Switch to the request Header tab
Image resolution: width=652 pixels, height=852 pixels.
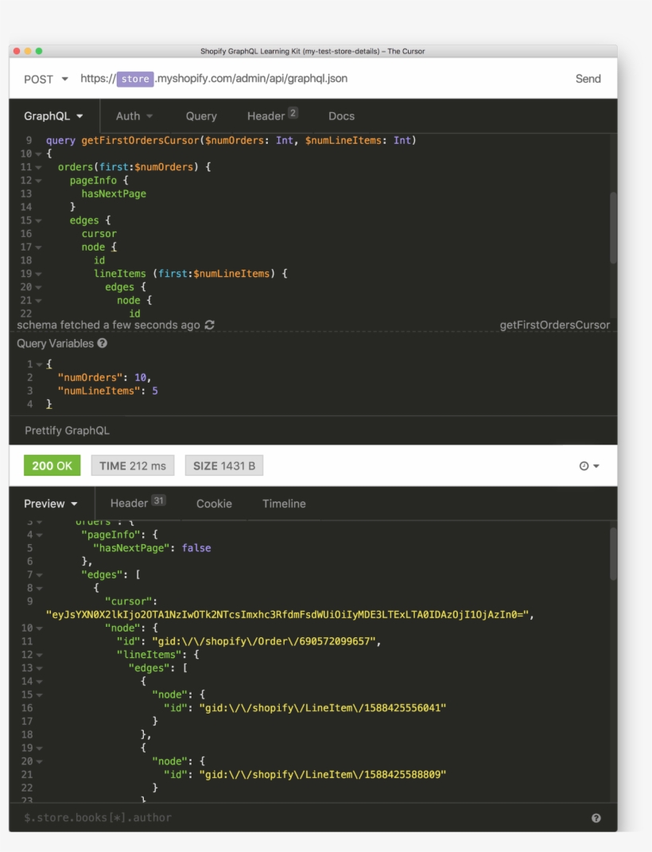(x=272, y=115)
